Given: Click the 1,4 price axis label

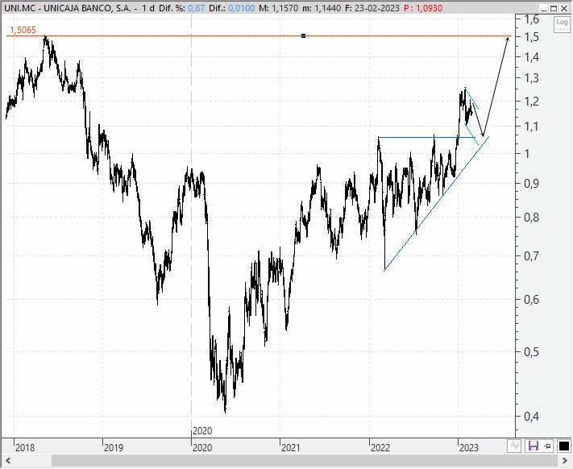Looking at the screenshot, I should tap(532, 56).
